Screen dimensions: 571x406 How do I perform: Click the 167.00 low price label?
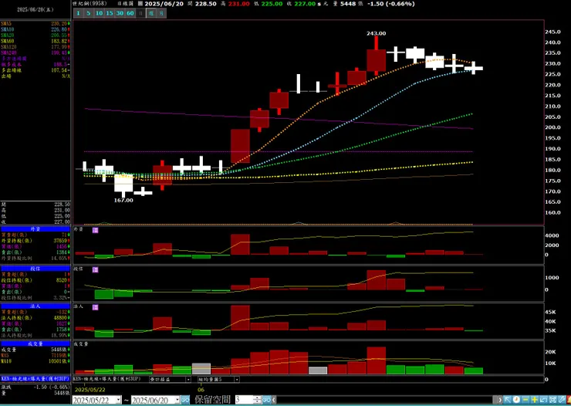pyautogui.click(x=123, y=200)
